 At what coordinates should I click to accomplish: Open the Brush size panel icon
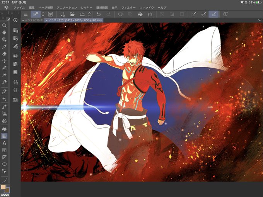15,46
